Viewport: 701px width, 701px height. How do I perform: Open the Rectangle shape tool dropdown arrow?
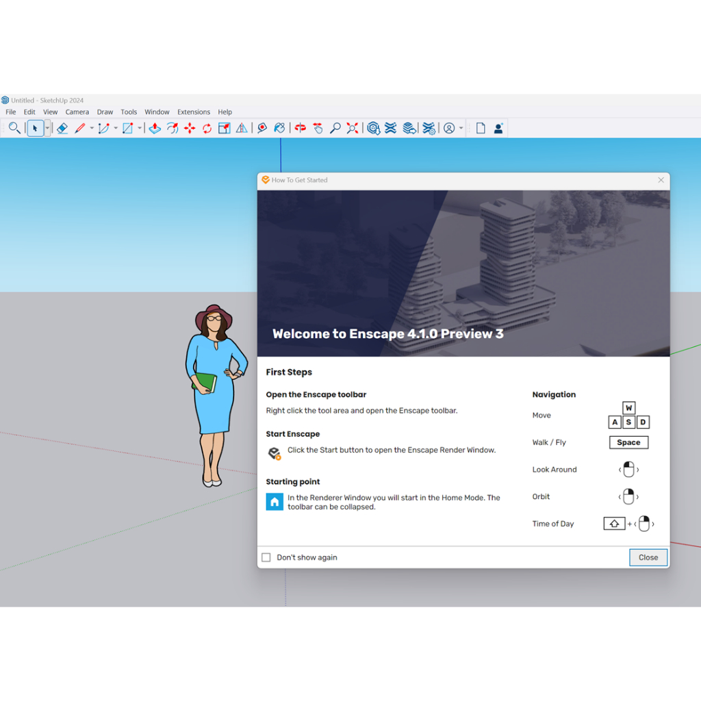pyautogui.click(x=140, y=128)
